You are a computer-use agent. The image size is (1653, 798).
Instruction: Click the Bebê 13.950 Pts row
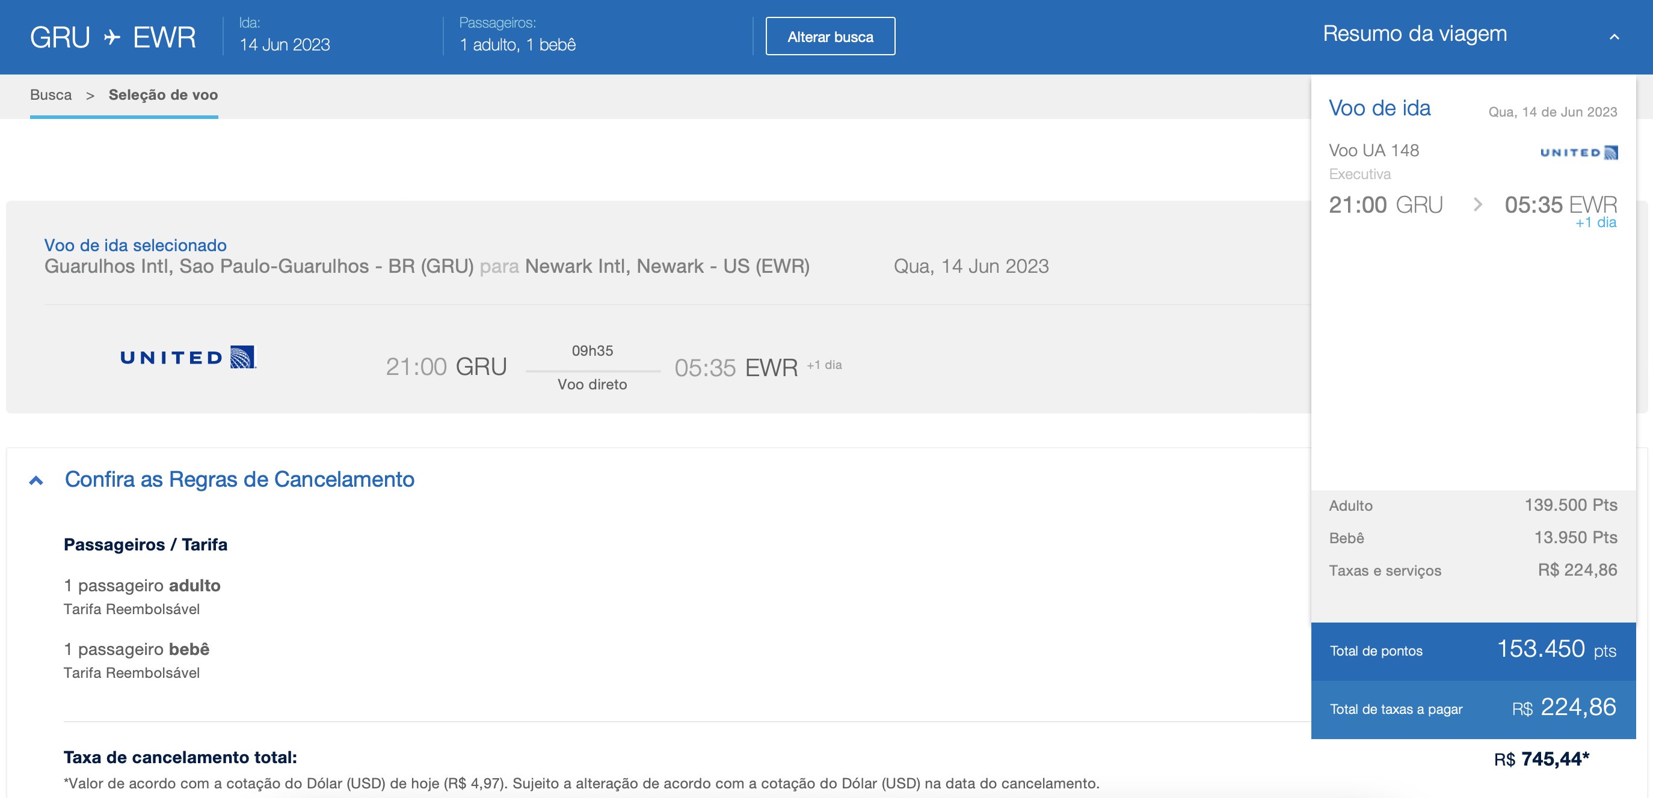1473,537
